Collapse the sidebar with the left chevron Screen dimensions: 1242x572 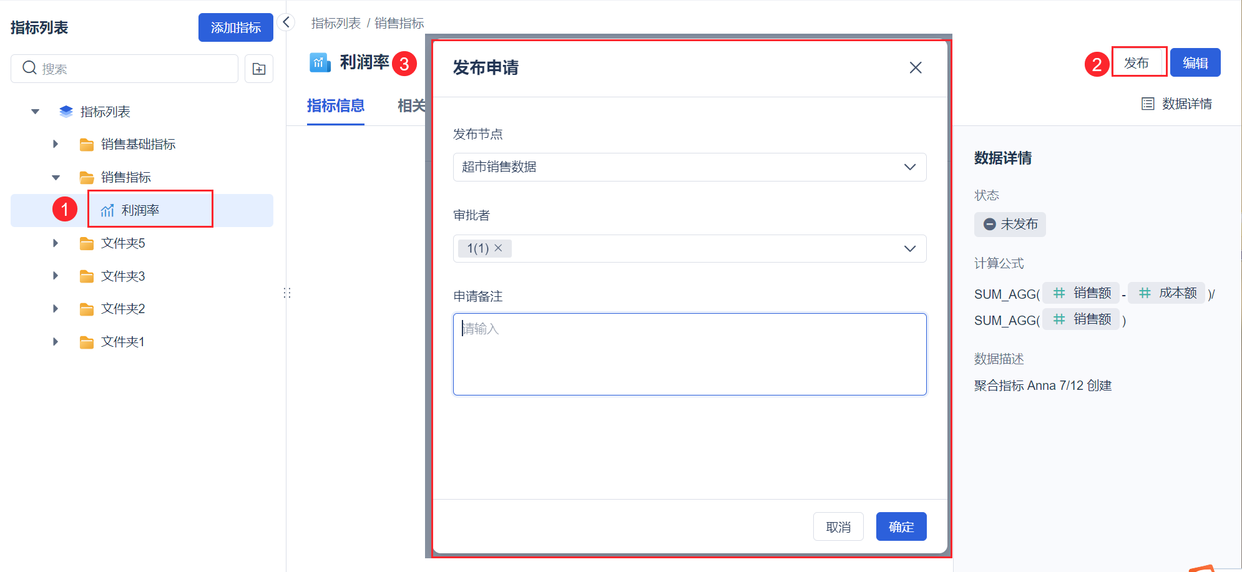[286, 22]
